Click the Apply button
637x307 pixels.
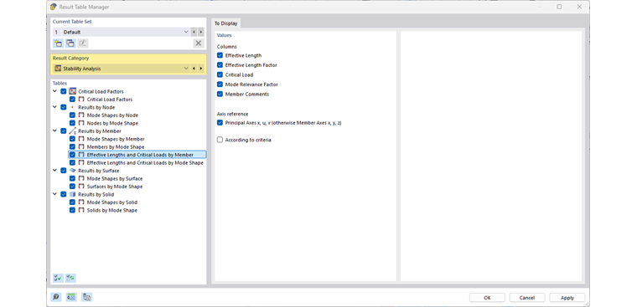click(567, 298)
